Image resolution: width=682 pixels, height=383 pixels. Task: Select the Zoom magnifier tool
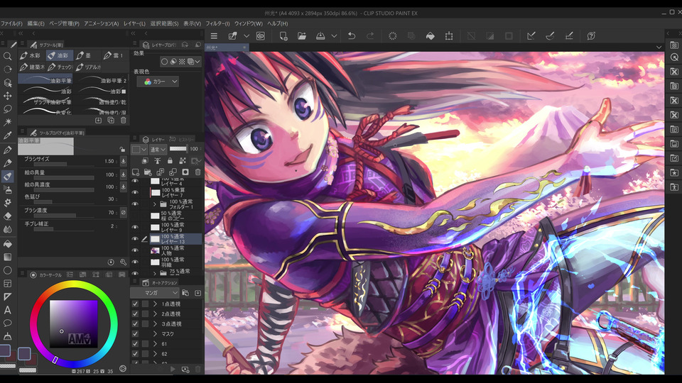tap(8, 56)
